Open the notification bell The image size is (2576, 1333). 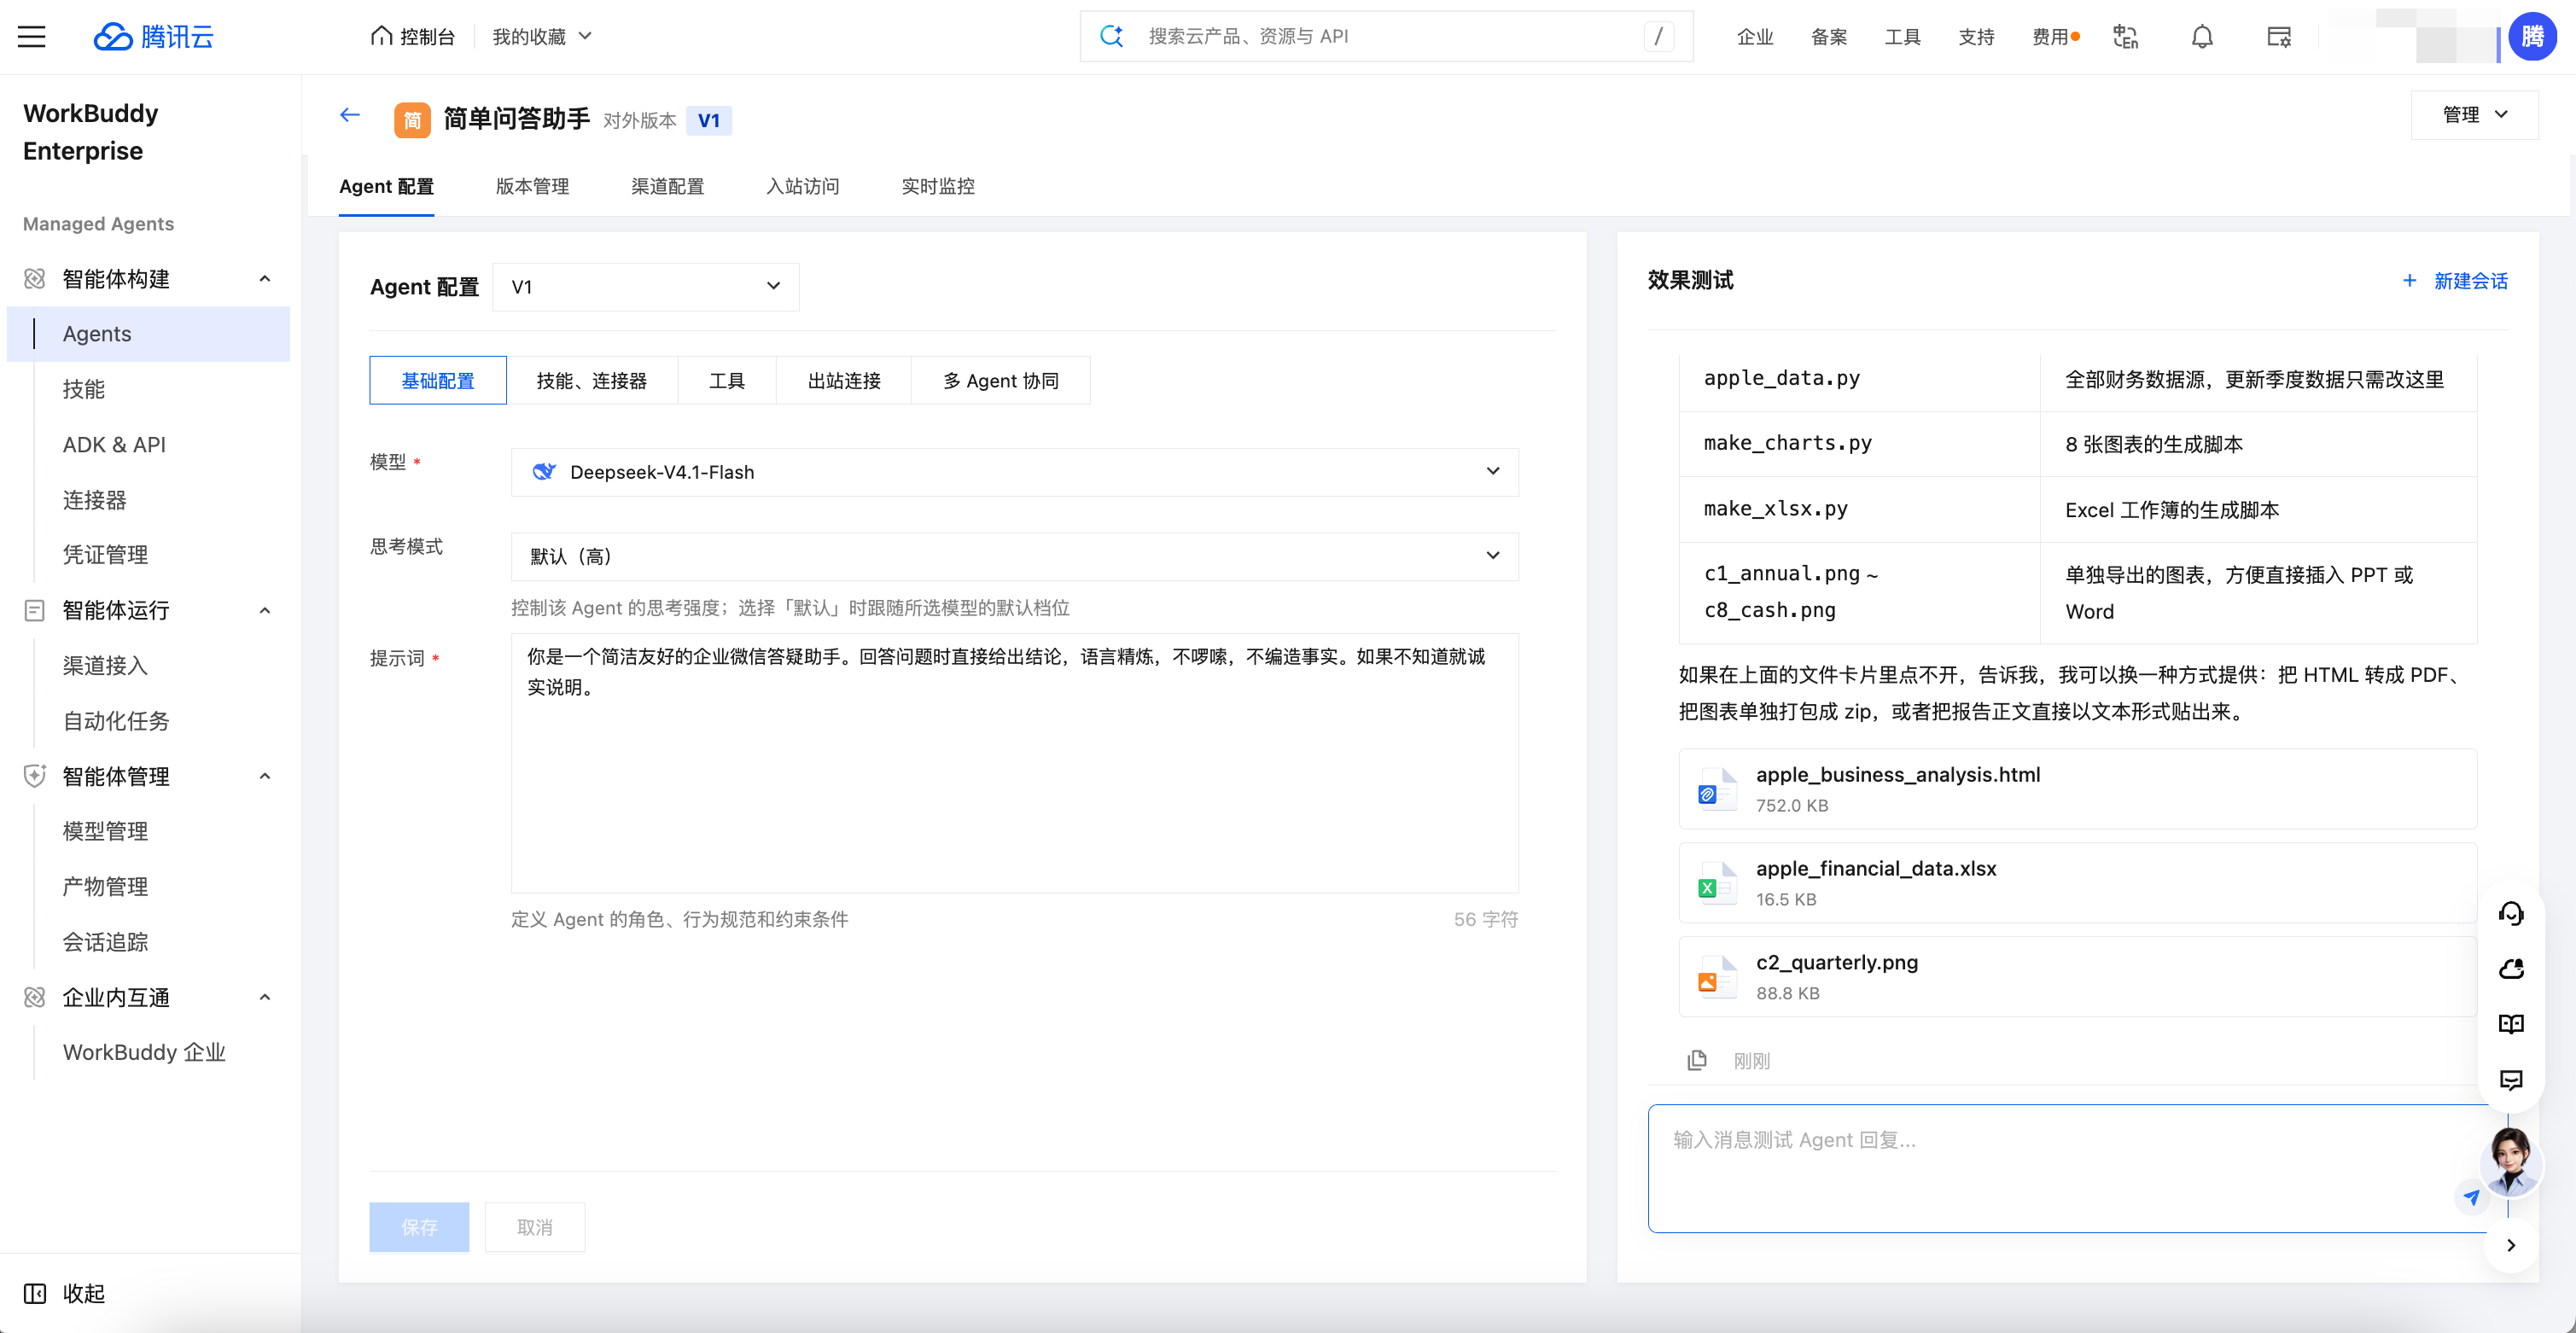(2202, 37)
